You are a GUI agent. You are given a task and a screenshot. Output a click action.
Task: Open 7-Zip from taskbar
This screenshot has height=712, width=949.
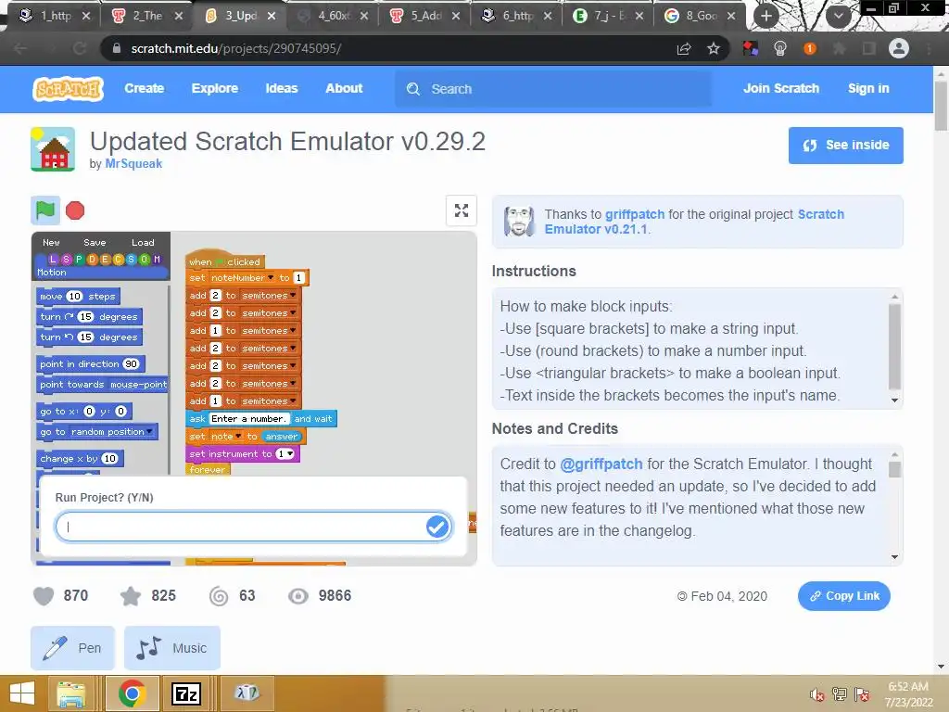(185, 693)
